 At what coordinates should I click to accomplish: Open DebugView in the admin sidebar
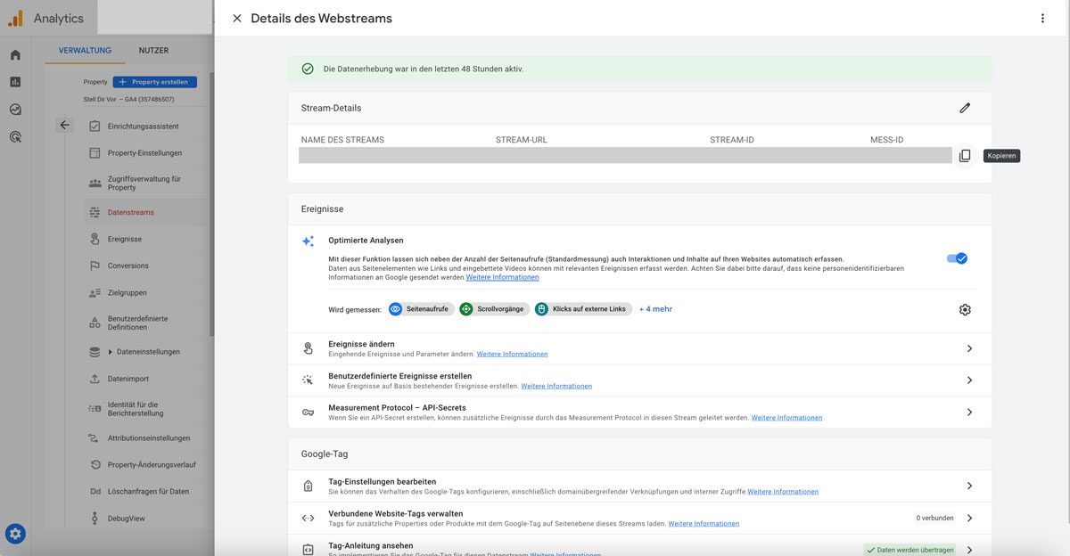126,518
